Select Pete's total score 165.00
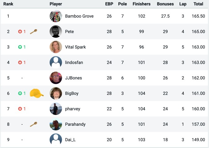 (x=198, y=32)
